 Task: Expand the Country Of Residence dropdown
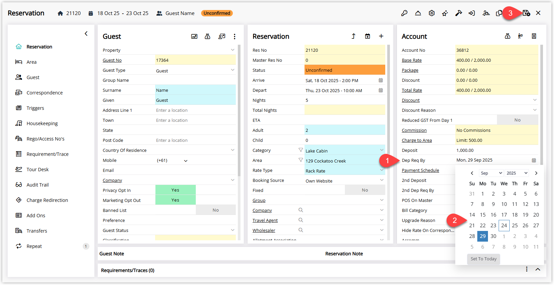tap(232, 150)
